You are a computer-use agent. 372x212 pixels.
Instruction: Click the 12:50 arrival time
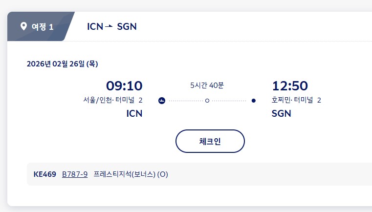pos(290,86)
